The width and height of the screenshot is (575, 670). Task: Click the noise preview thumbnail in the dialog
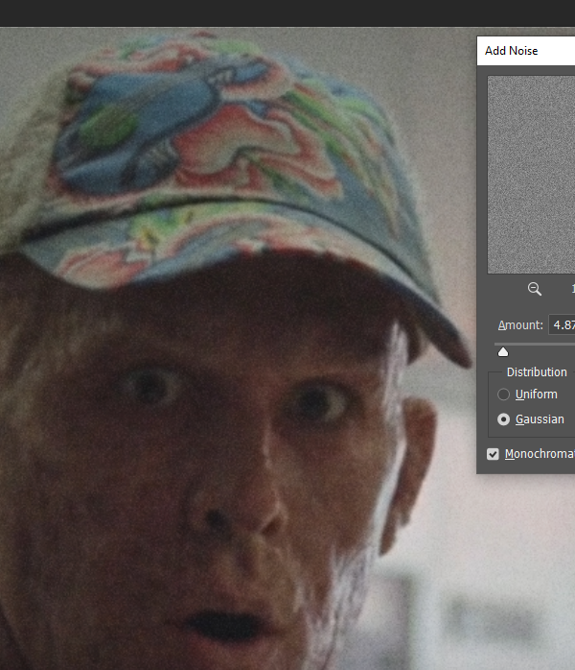[532, 175]
